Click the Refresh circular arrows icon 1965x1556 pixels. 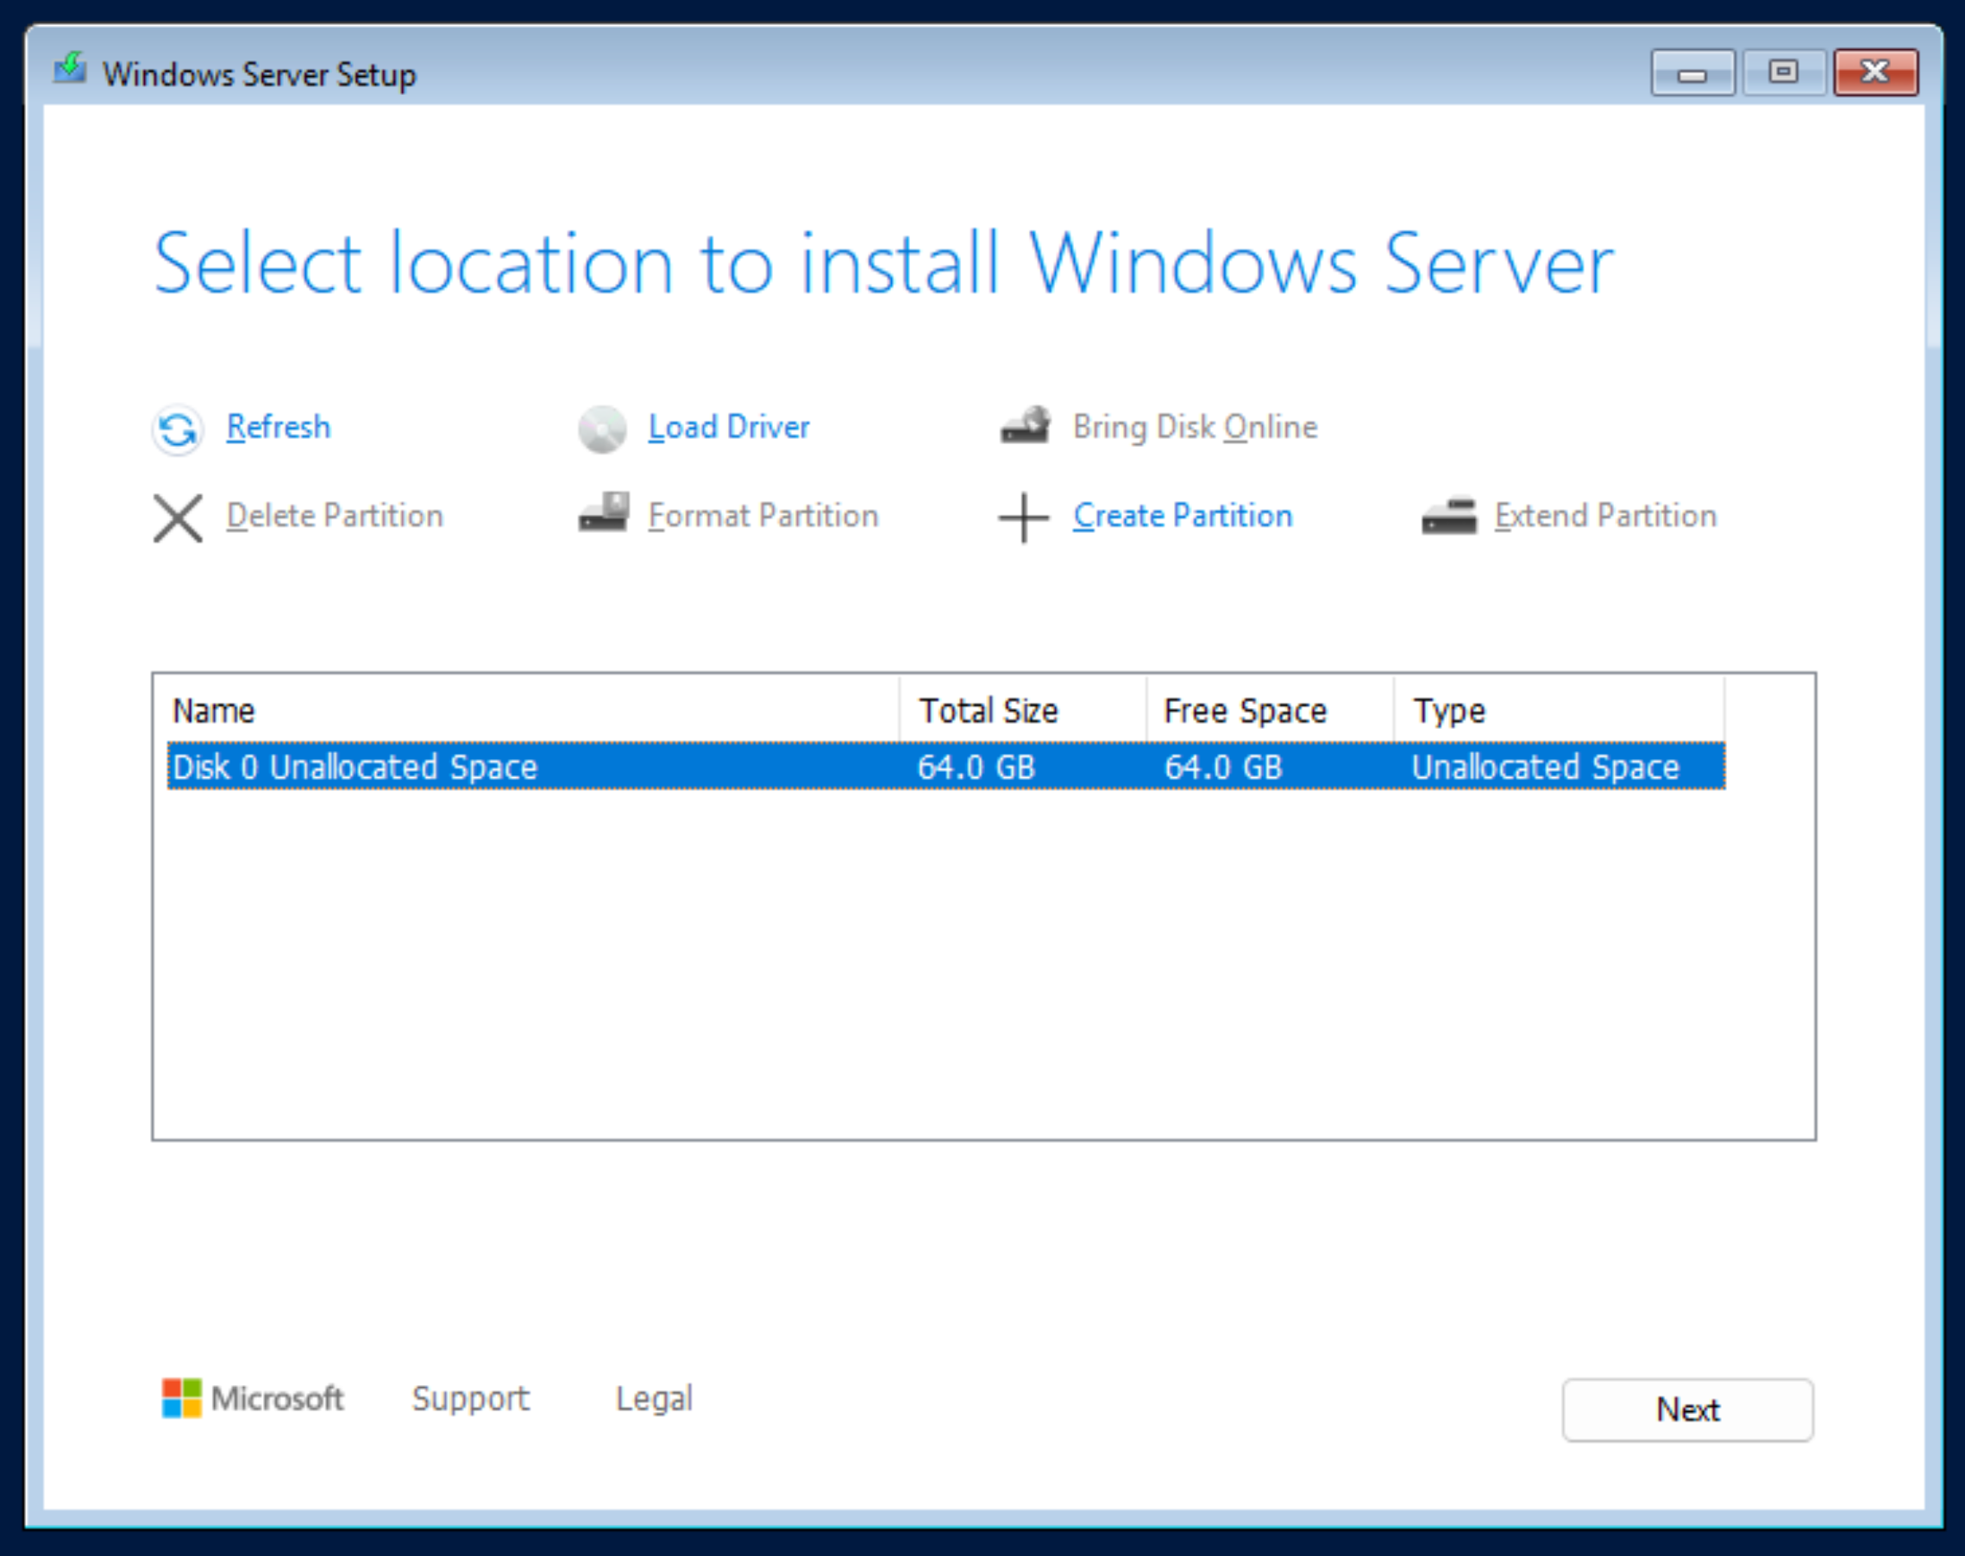tap(177, 429)
